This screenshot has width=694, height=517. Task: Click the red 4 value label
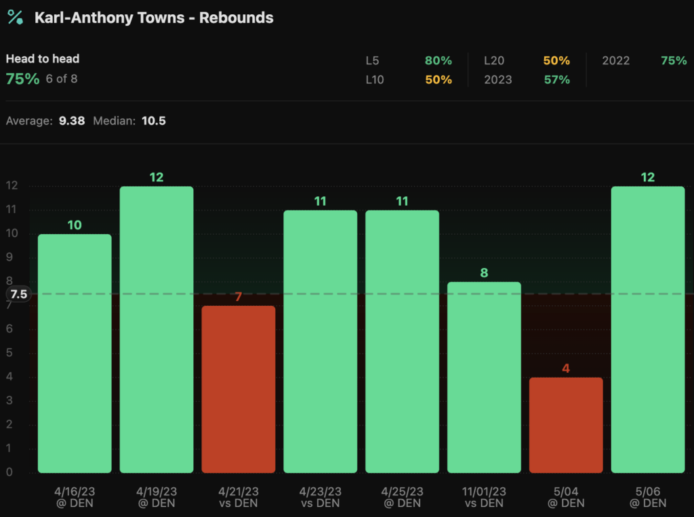point(566,369)
